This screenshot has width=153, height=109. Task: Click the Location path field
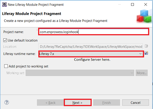[x=91, y=47]
